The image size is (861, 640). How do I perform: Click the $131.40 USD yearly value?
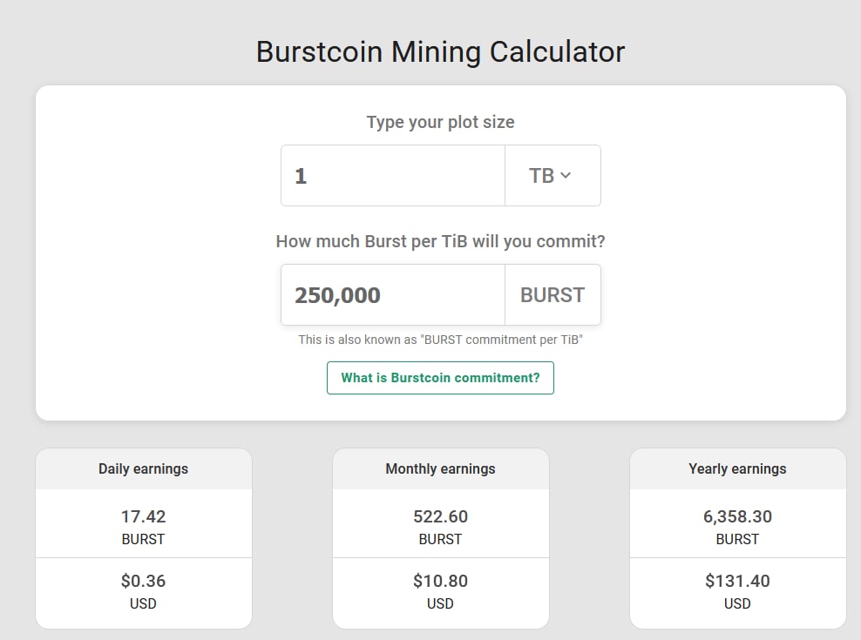tap(737, 591)
